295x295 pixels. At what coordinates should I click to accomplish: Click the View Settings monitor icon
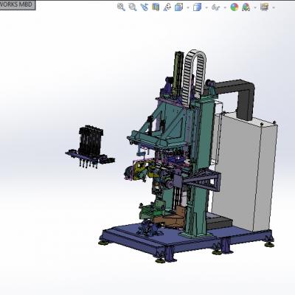264,7
